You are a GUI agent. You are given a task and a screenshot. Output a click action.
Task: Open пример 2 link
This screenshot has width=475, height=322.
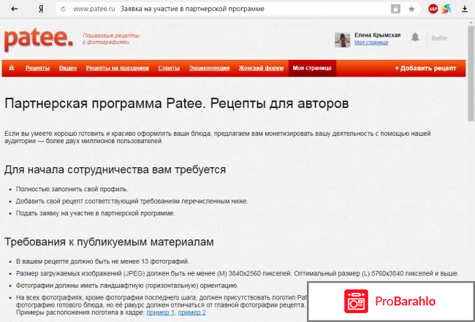tap(191, 313)
